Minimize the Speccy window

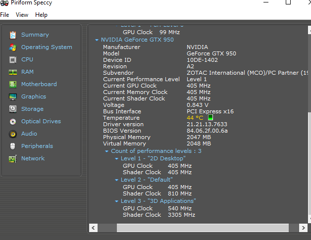266,2
